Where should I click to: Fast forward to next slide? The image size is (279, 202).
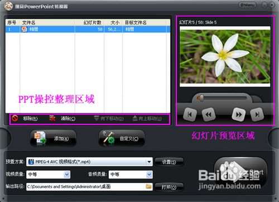[239, 114]
